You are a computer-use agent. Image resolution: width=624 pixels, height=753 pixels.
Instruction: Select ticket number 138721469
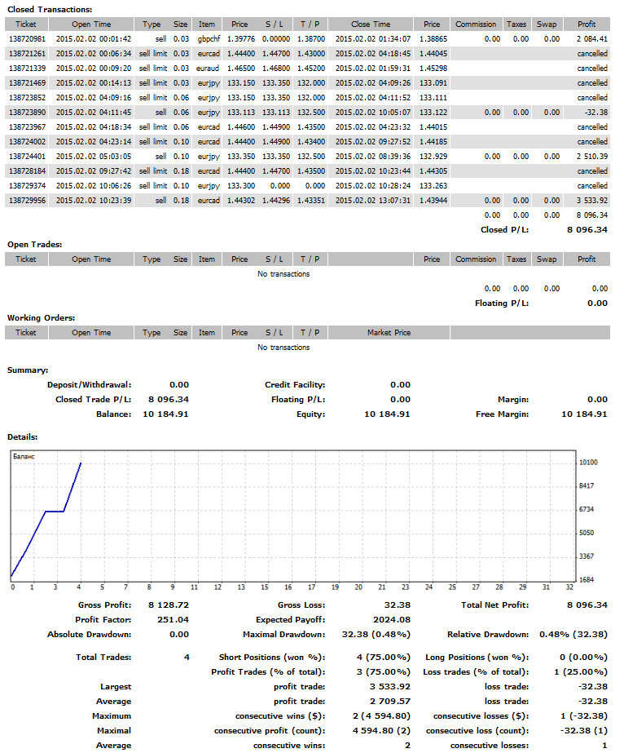(x=28, y=83)
